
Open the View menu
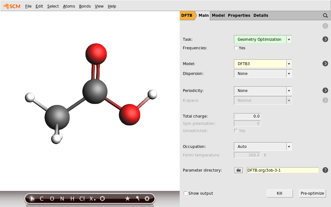tap(99, 6)
